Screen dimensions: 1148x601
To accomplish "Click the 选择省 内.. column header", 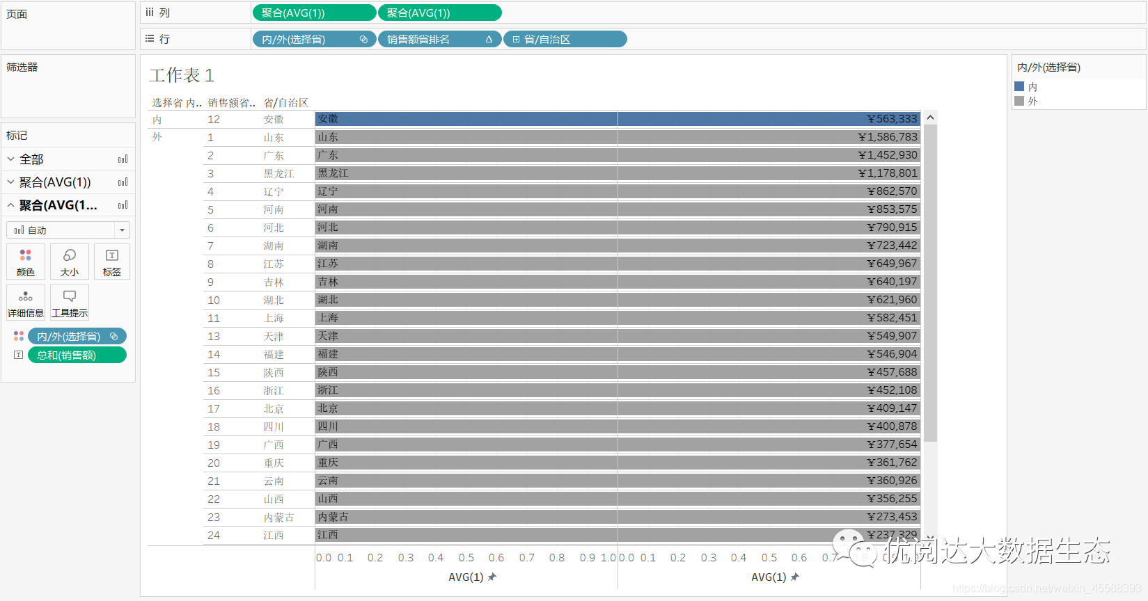I will pyautogui.click(x=177, y=103).
